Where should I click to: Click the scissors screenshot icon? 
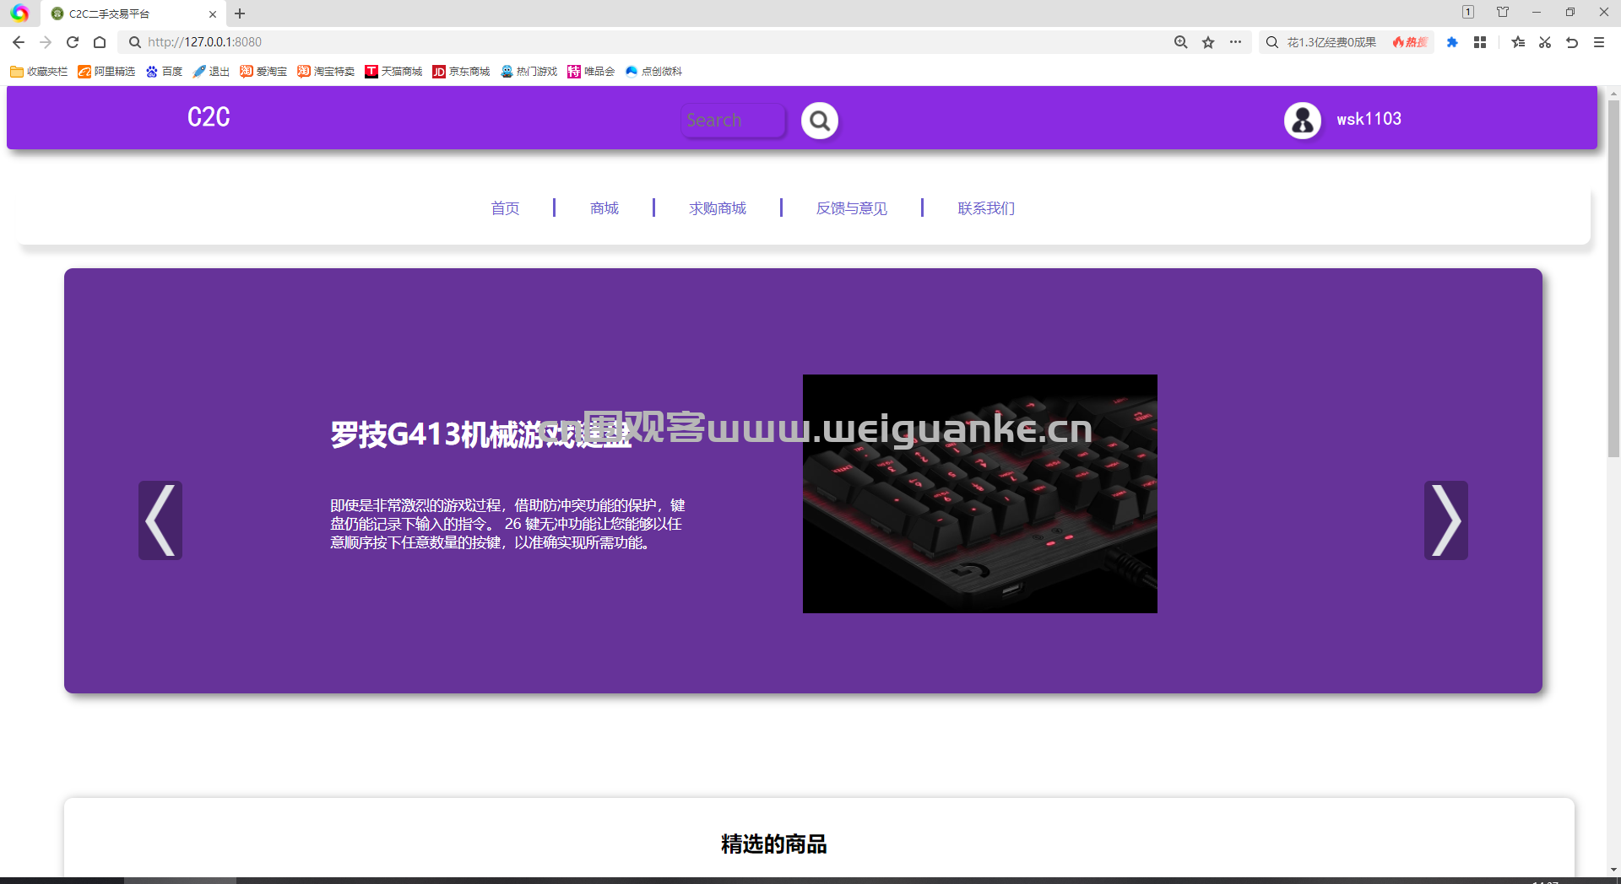[x=1545, y=42]
